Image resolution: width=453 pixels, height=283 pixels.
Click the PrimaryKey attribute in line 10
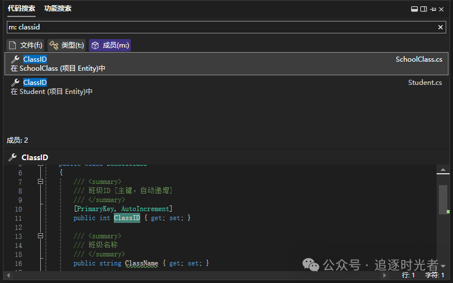[x=95, y=209]
